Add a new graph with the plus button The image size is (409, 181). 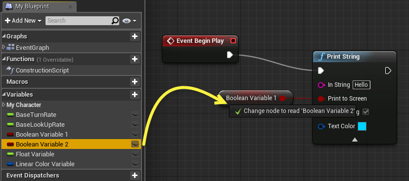coord(135,36)
